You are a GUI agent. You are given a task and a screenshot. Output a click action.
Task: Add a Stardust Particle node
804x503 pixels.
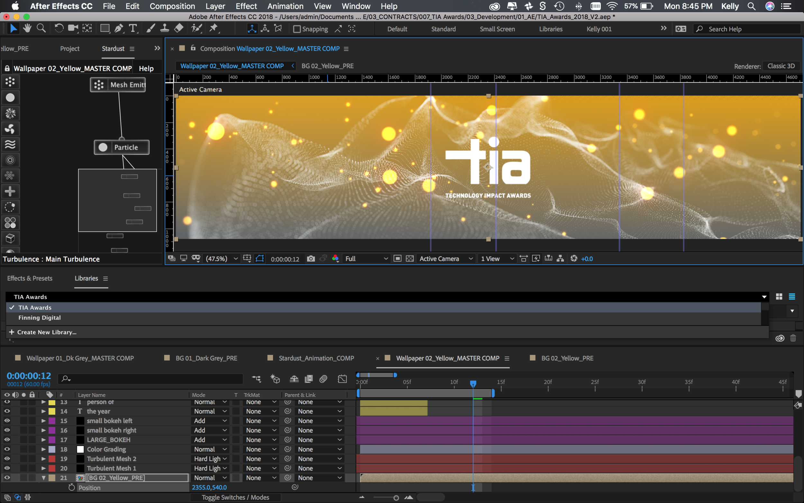(10, 98)
